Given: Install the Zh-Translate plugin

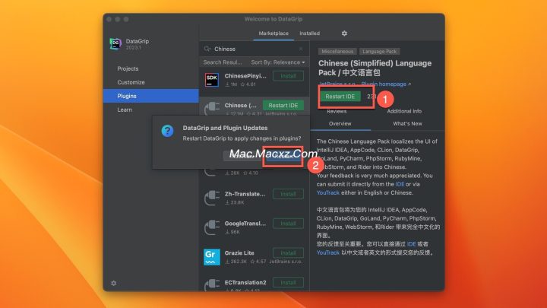Looking at the screenshot, I should 288,194.
